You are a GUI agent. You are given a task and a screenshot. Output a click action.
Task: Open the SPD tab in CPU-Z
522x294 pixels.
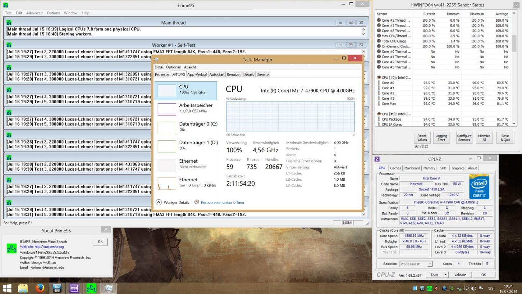tap(443, 168)
